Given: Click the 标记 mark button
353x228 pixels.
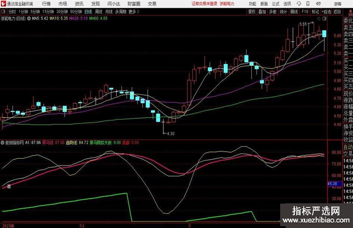Looking at the screenshot, I should click(x=315, y=12).
